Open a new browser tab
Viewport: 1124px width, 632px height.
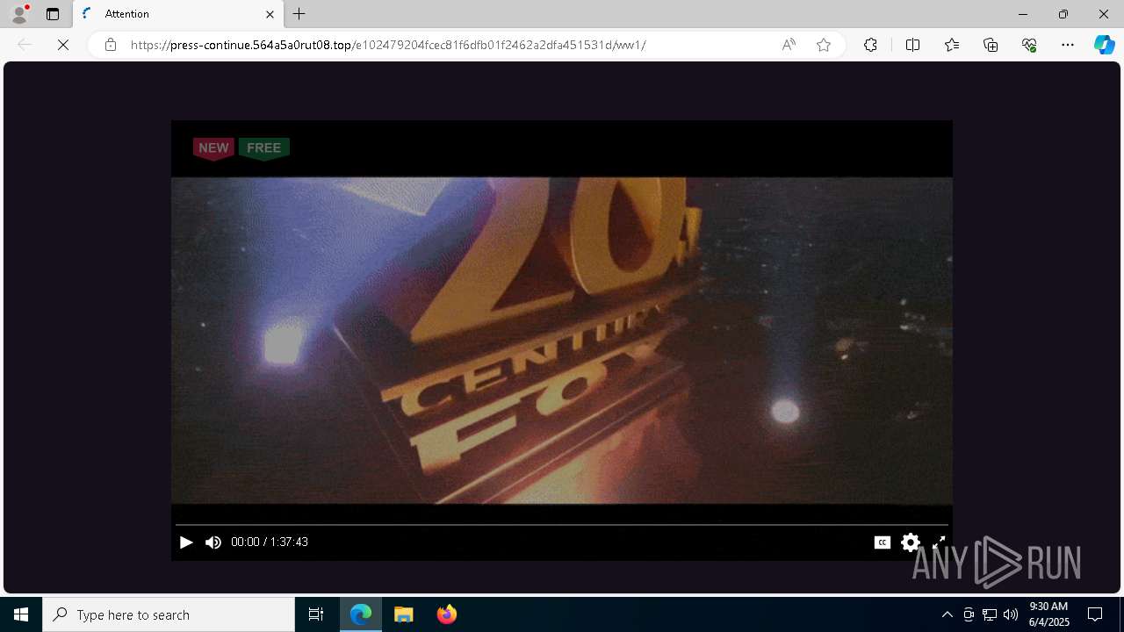click(299, 14)
